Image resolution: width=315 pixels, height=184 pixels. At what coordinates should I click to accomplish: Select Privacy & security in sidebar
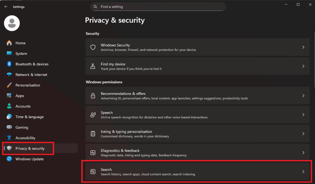40,148
